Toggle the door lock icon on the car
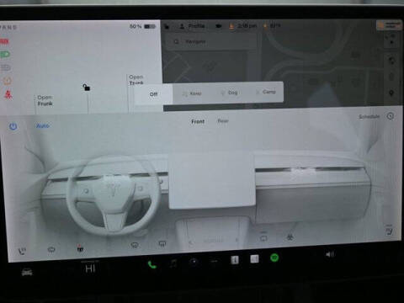 [x=87, y=88]
